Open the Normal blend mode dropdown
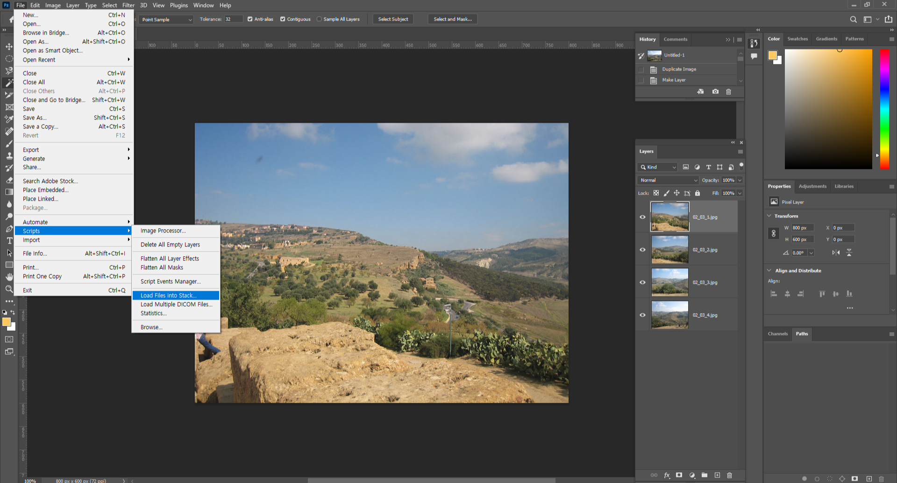Viewport: 897px width, 483px height. (668, 180)
